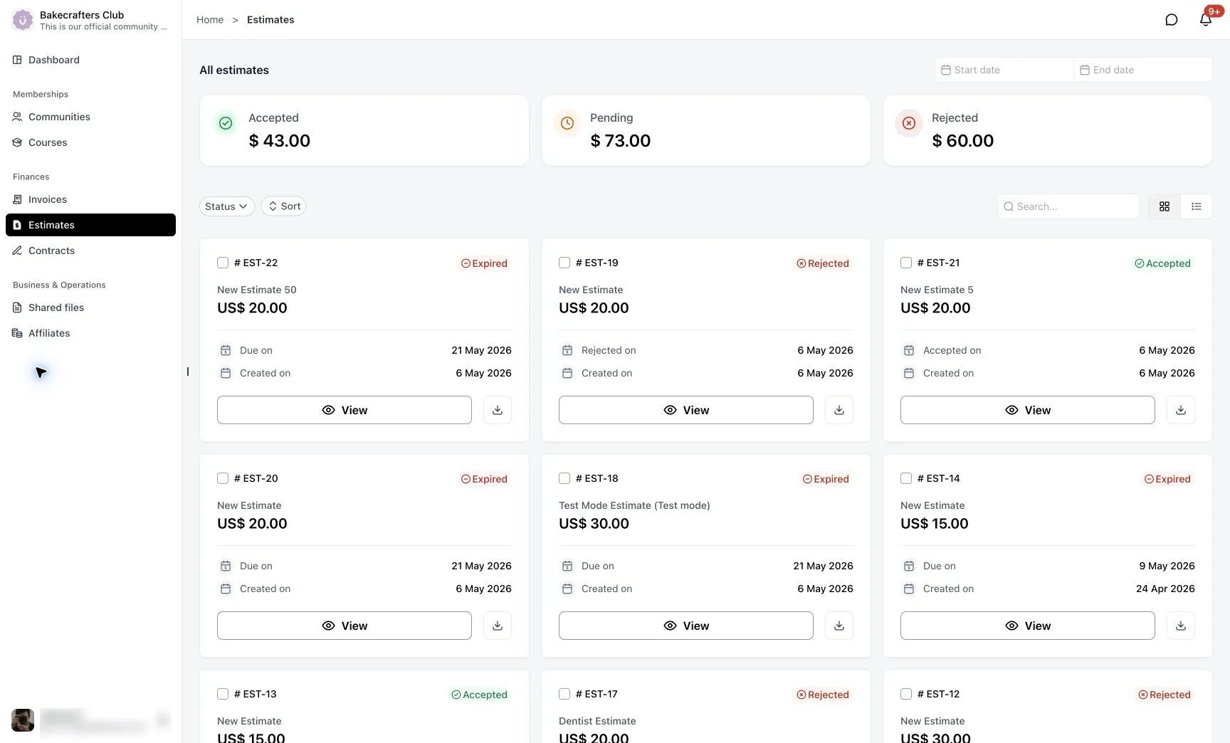Tick the EST-18 checkbox

pyautogui.click(x=564, y=478)
